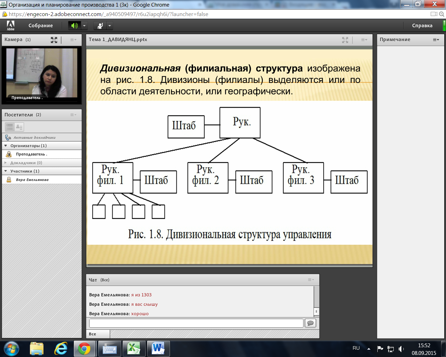Click chat message 'я из 1303'

click(x=141, y=295)
